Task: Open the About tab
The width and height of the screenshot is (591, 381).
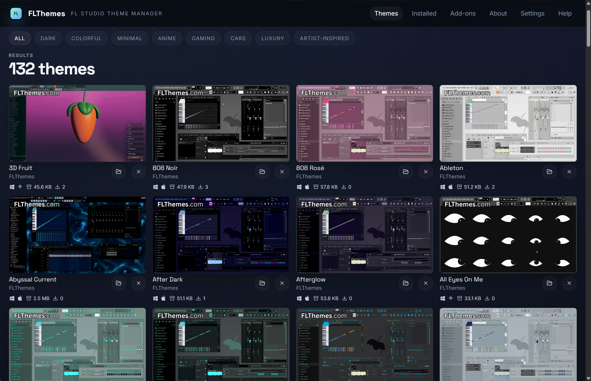Action: 498,13
